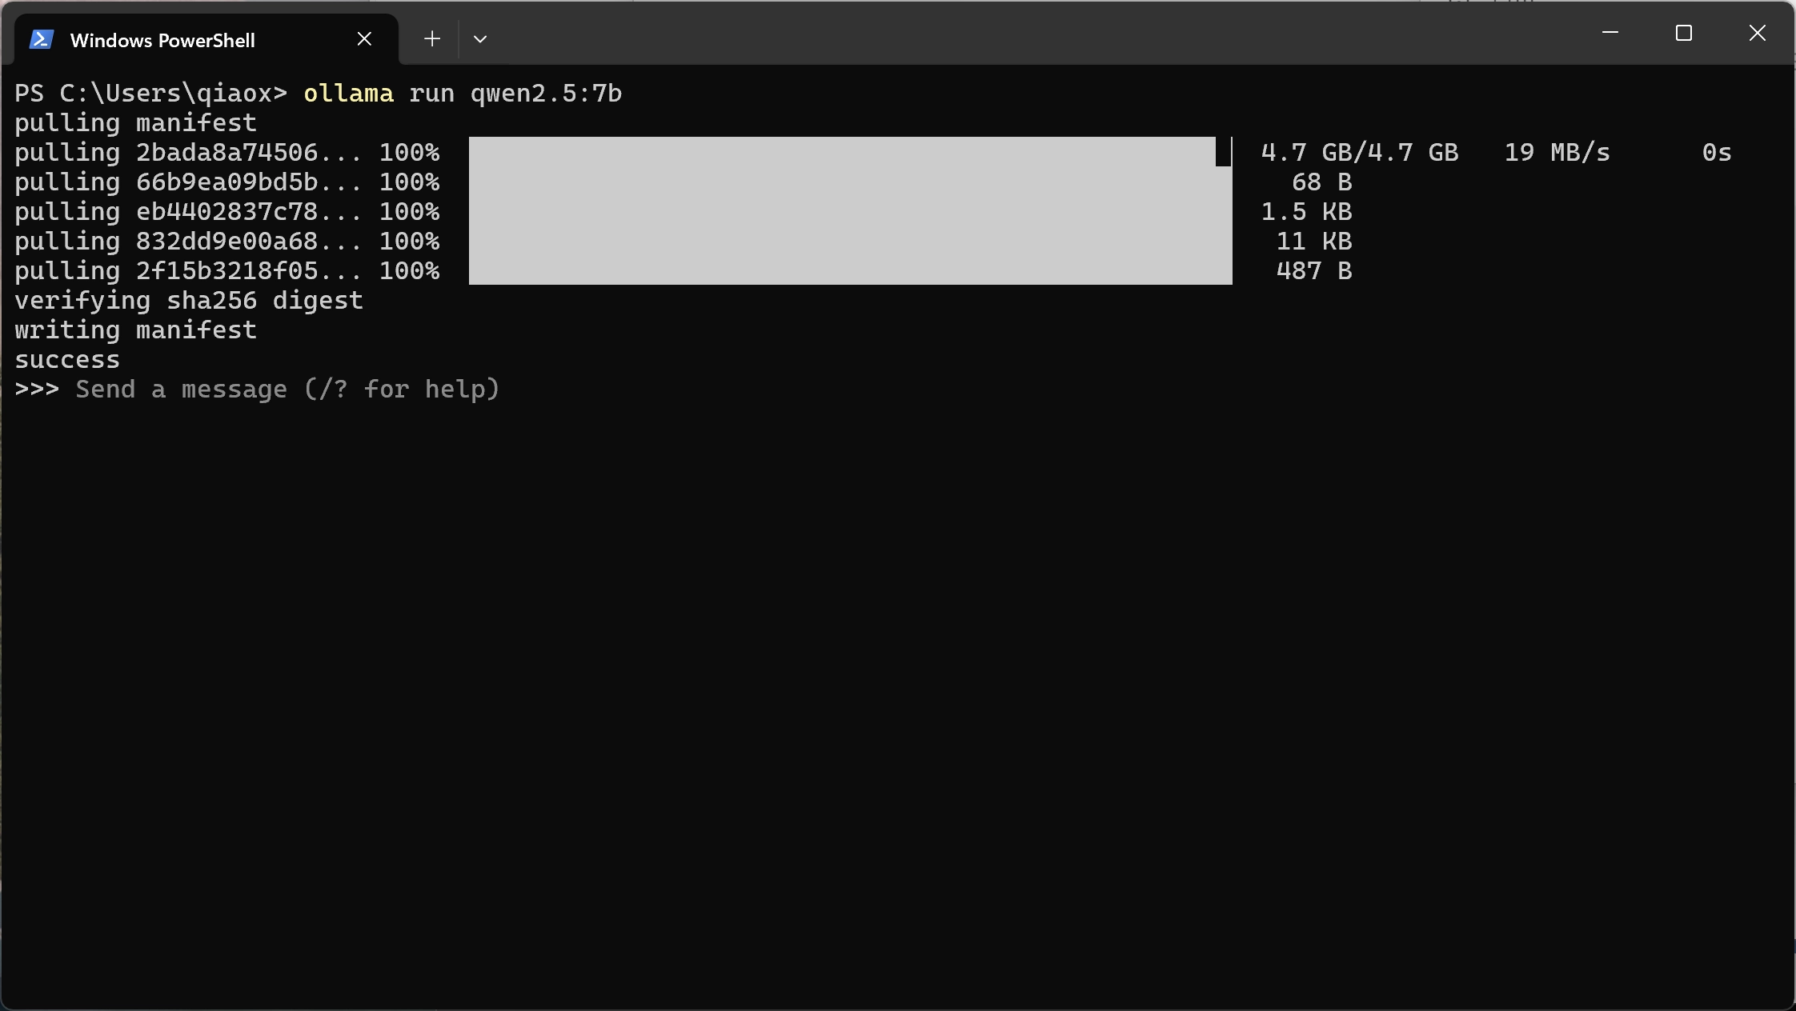Click the 'success' status line
Viewport: 1796px width, 1011px height.
tap(67, 360)
